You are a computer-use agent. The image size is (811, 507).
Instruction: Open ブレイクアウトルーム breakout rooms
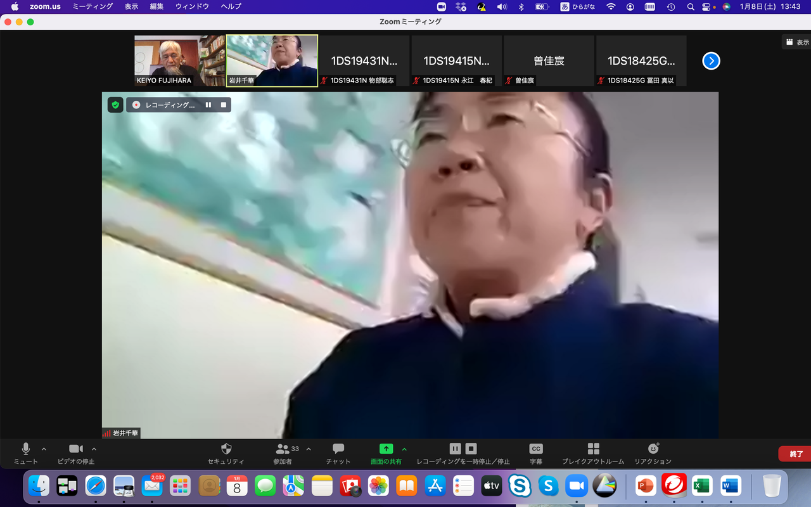[593, 453]
